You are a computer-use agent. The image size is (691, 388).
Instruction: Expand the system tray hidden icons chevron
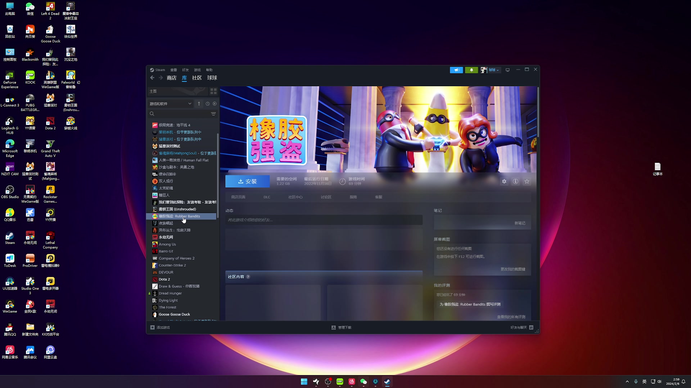point(627,382)
